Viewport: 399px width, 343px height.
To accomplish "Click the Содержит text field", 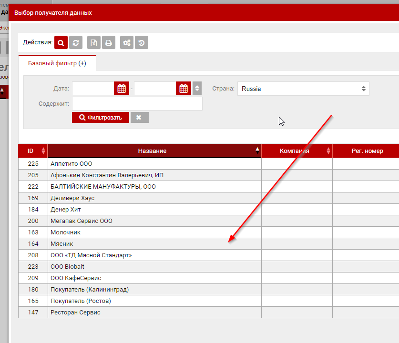I will point(137,103).
